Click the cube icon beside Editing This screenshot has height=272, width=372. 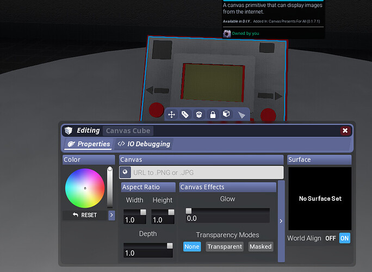coord(69,131)
